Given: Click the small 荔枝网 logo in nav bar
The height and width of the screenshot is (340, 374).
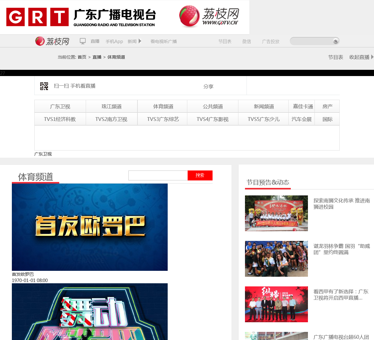Looking at the screenshot, I should [52, 41].
